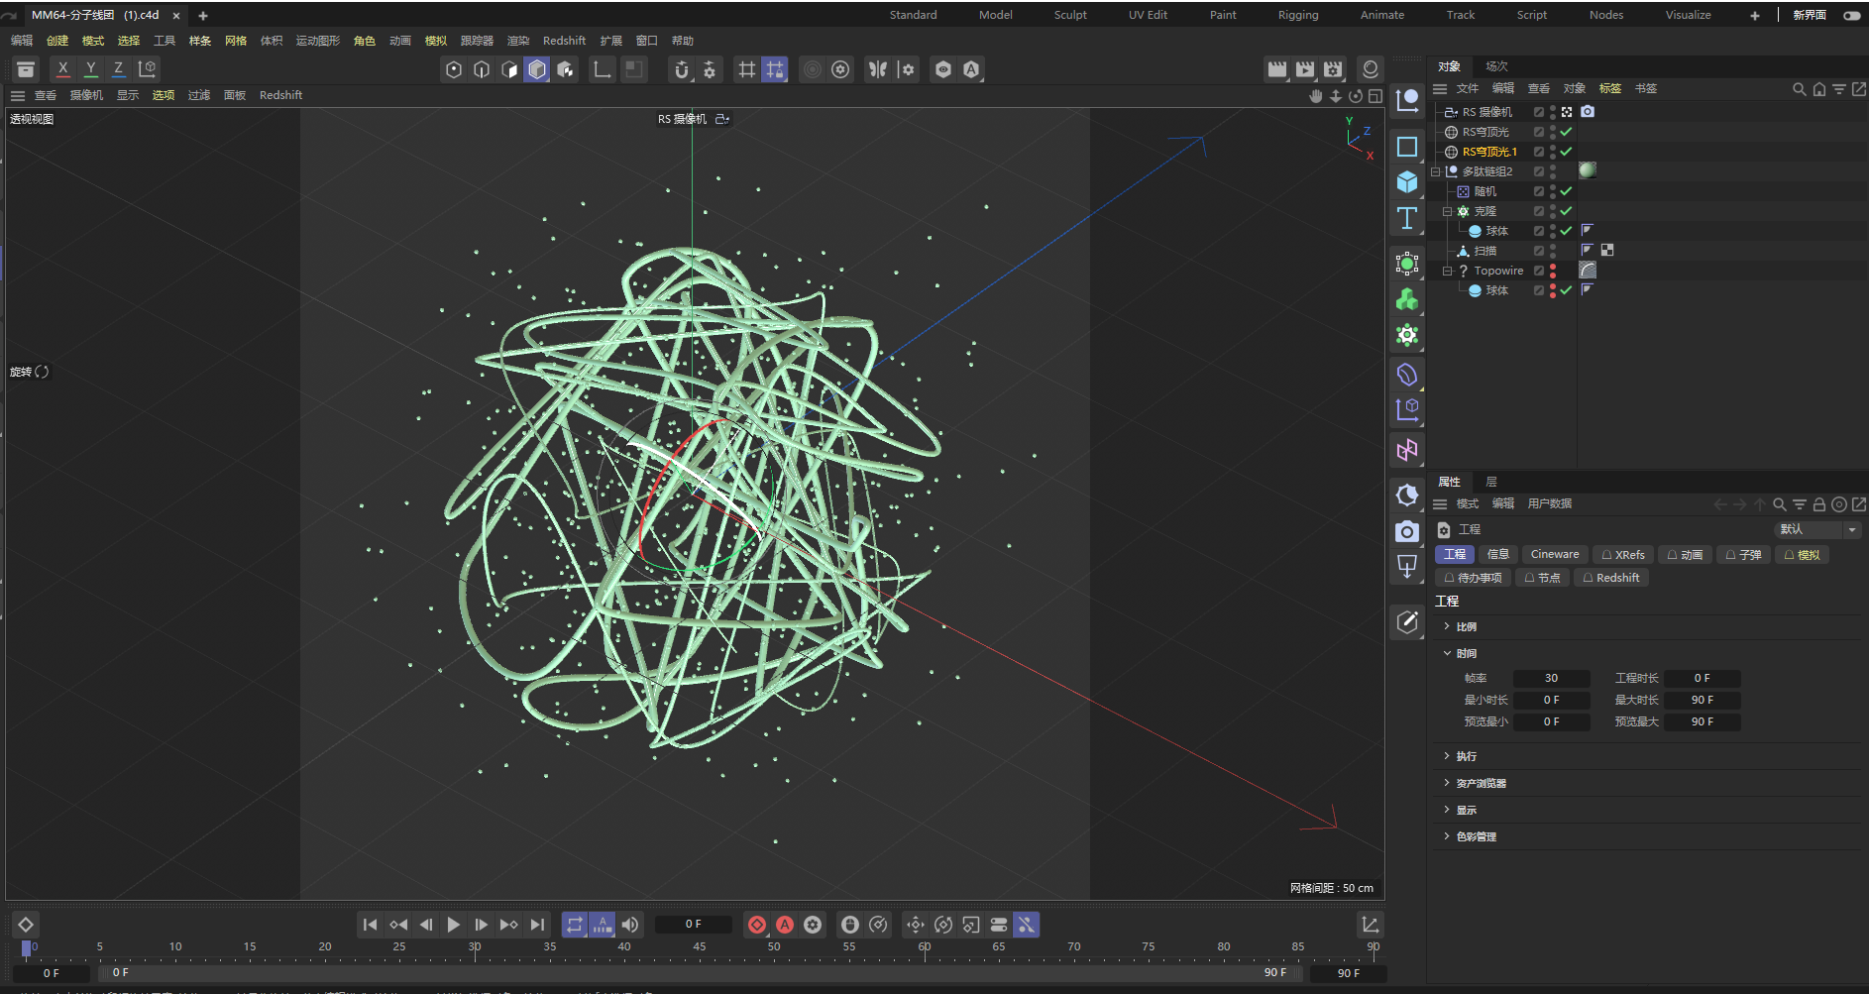Viewport: 1869px width, 994px height.
Task: Click the camera icon in side palette
Action: (1407, 532)
